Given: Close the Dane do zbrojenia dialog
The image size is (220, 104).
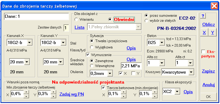Looking at the screenshot, I should pos(214,6).
